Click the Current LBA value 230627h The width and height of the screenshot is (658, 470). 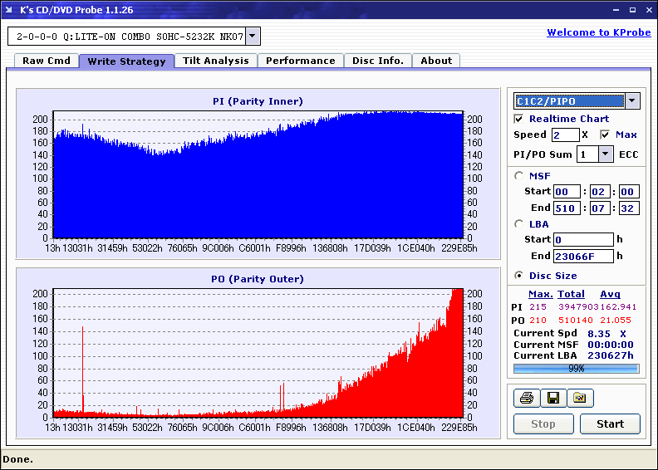610,355
